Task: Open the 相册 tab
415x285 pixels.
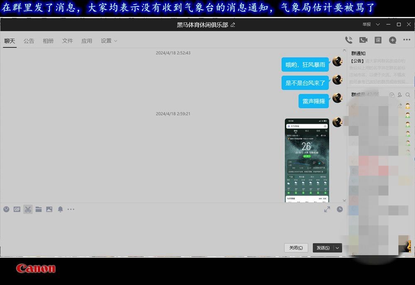Action: [48, 41]
